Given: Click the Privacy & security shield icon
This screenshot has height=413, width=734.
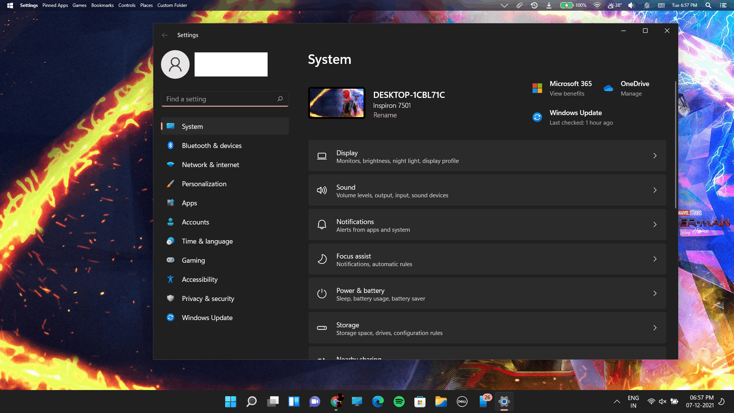Looking at the screenshot, I should [x=171, y=298].
